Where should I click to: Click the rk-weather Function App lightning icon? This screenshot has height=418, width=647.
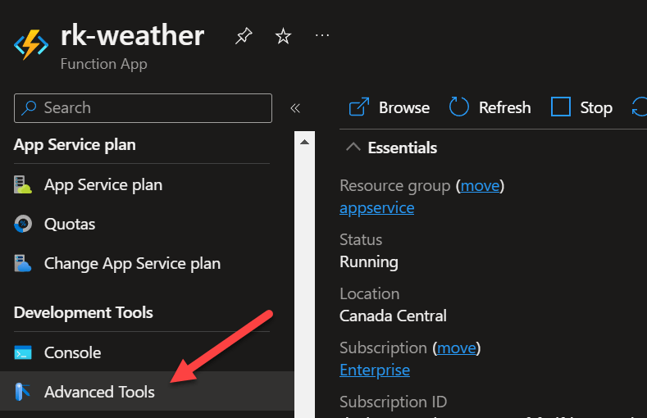click(31, 46)
